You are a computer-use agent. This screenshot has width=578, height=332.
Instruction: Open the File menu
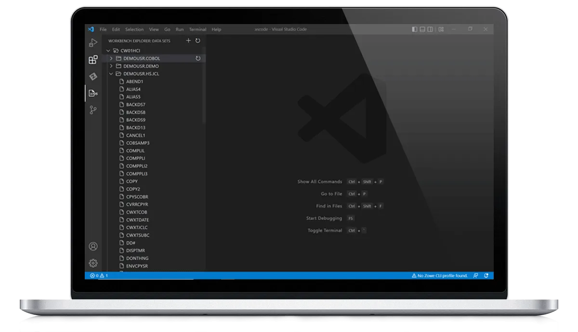click(x=103, y=29)
